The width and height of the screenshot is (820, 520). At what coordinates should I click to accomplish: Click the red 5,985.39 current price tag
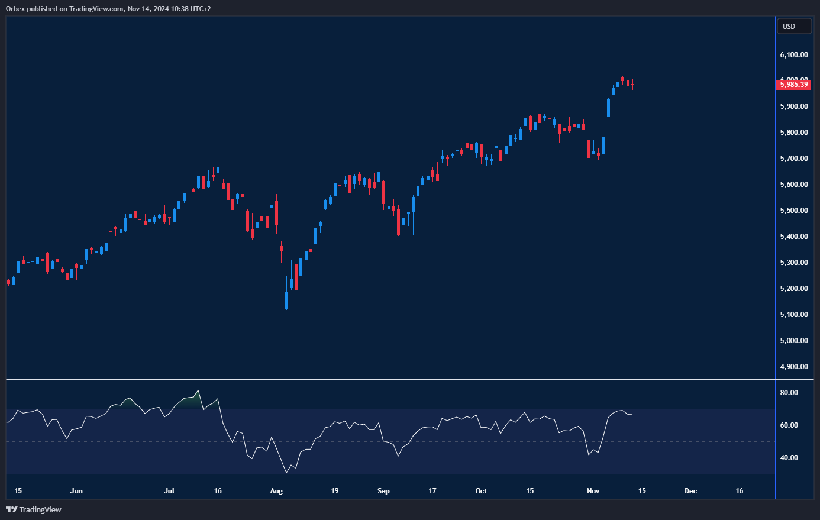click(x=793, y=85)
